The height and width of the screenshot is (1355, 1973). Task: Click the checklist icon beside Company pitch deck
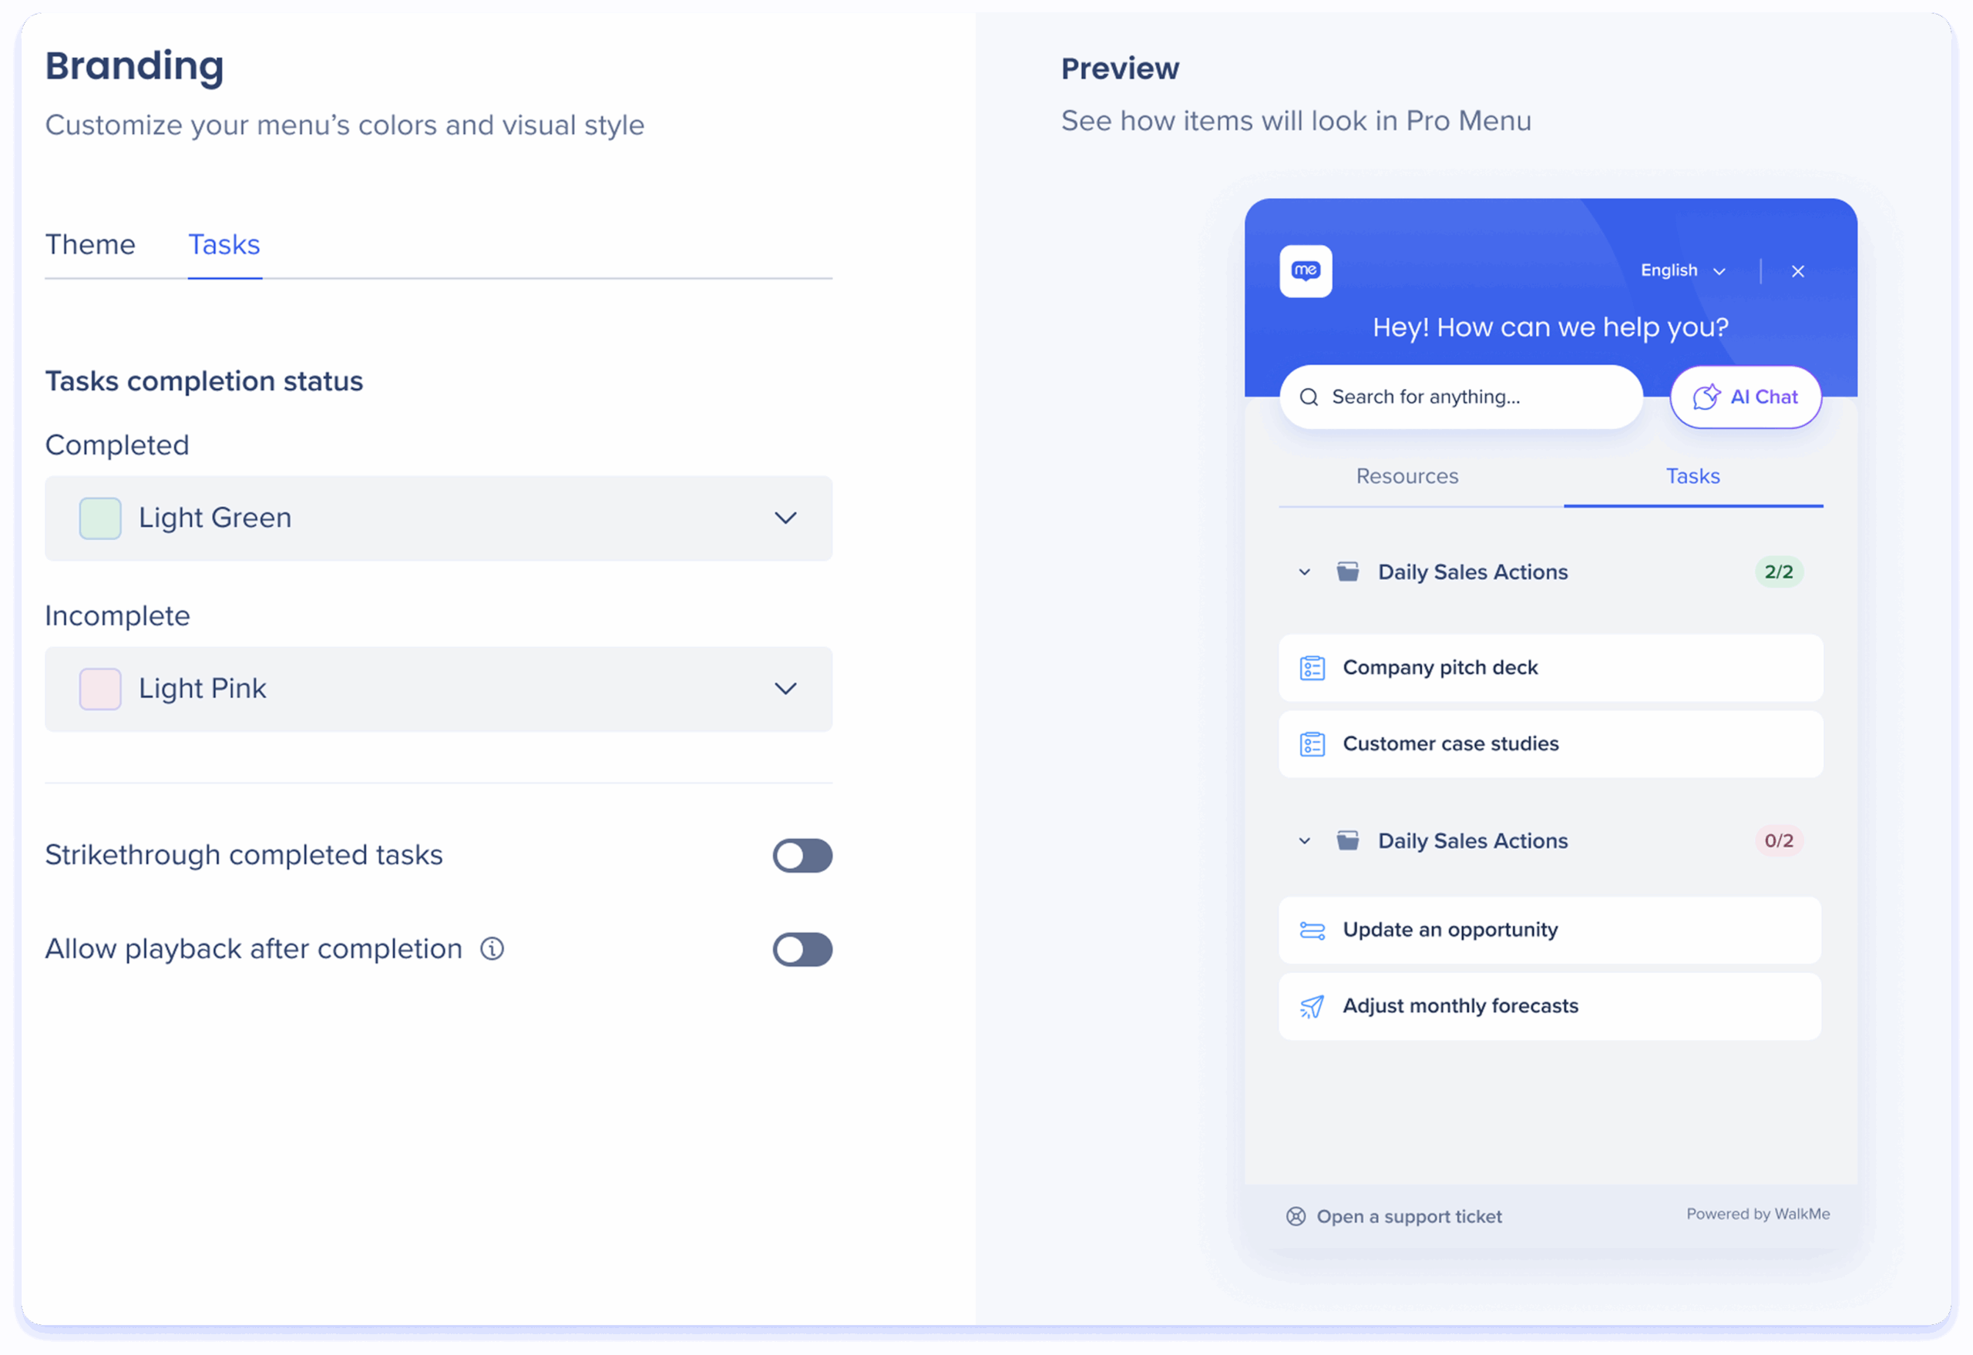[x=1313, y=668]
